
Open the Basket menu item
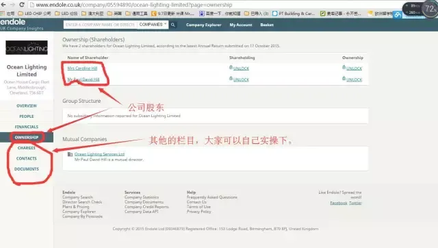(x=267, y=25)
